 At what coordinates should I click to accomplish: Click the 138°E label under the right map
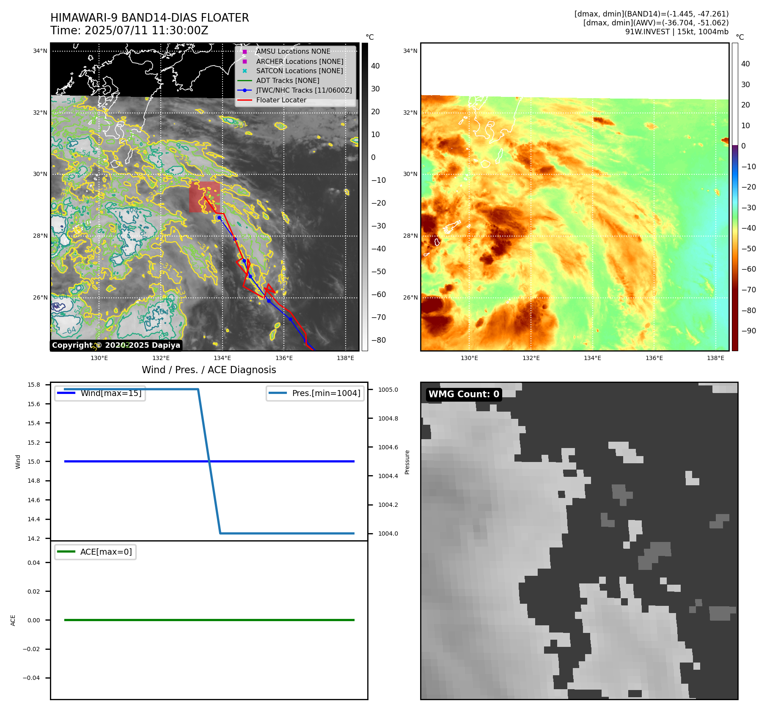click(716, 358)
